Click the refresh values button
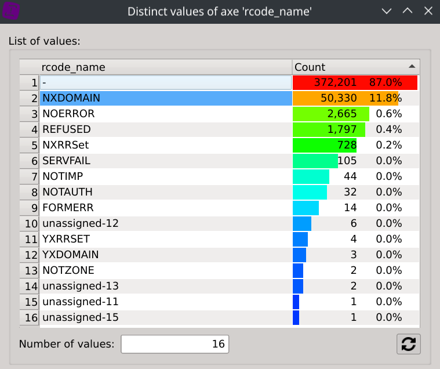Image resolution: width=440 pixels, height=369 pixels. 408,344
